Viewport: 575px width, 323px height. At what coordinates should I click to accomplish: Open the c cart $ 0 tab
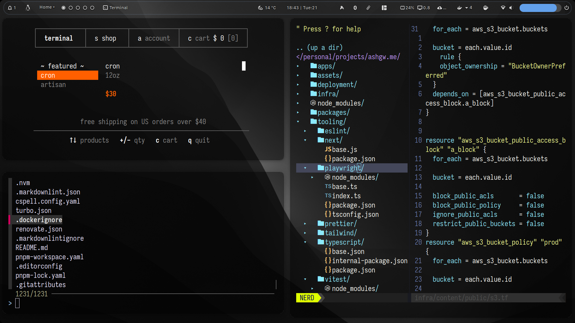(213, 38)
